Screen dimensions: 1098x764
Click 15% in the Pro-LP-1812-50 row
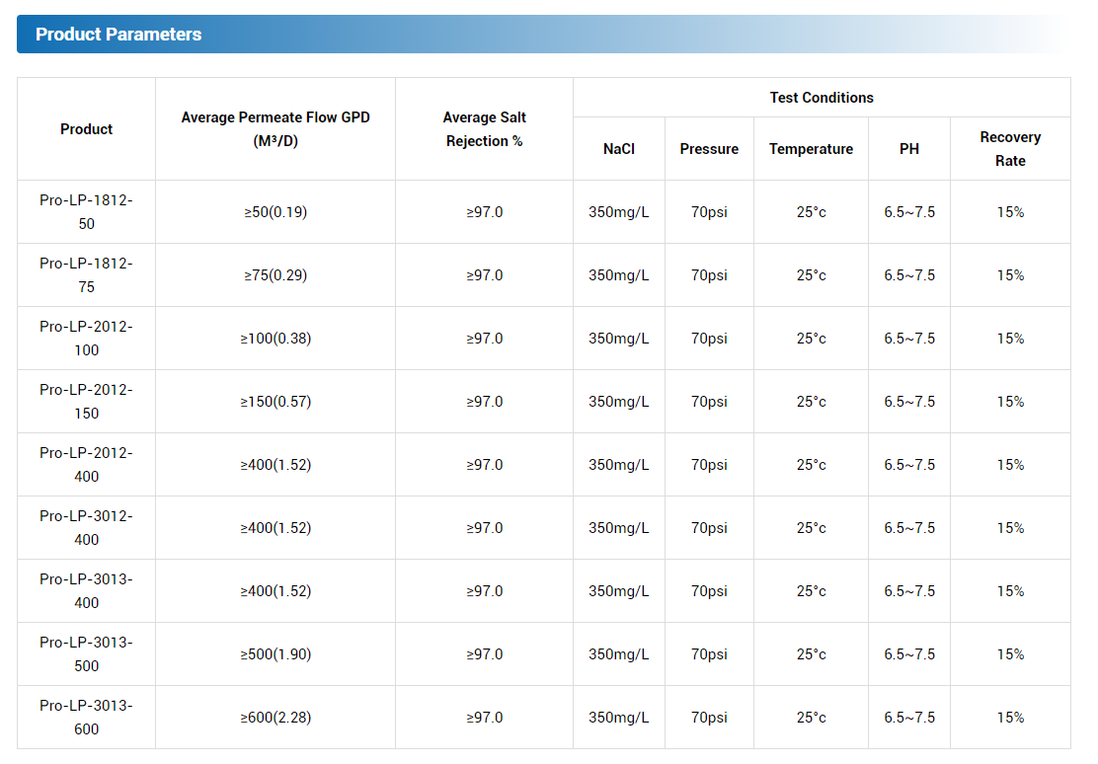pos(1010,211)
